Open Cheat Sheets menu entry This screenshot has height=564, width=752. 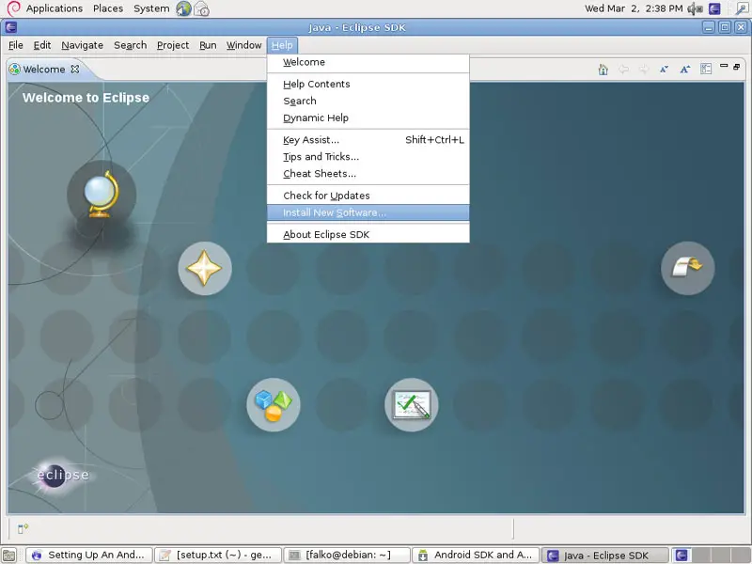pos(368,174)
